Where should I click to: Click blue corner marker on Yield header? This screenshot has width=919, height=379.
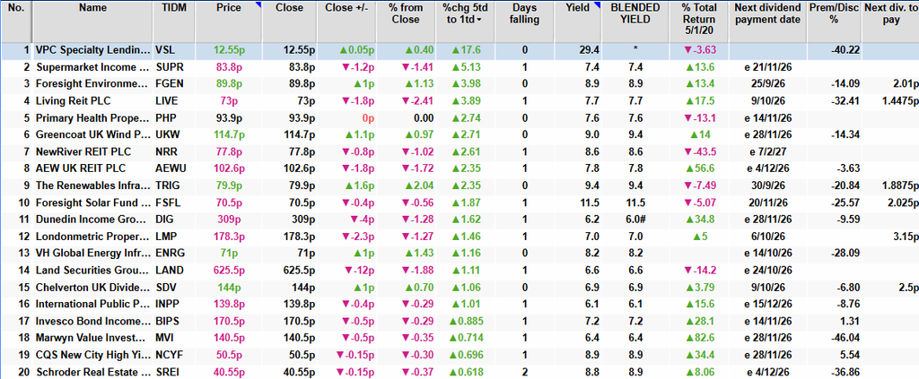point(599,4)
